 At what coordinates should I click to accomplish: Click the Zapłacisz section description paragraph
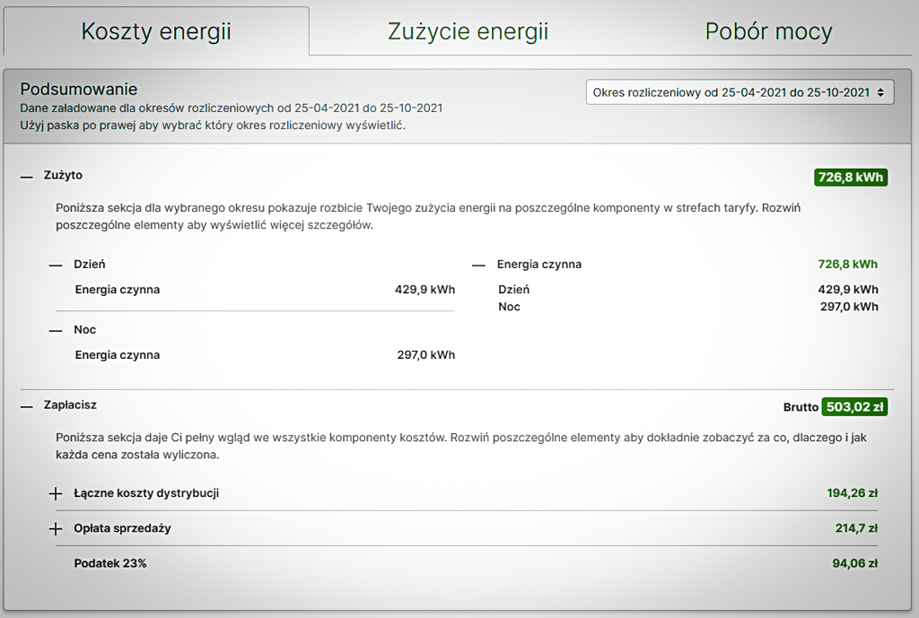coord(461,446)
